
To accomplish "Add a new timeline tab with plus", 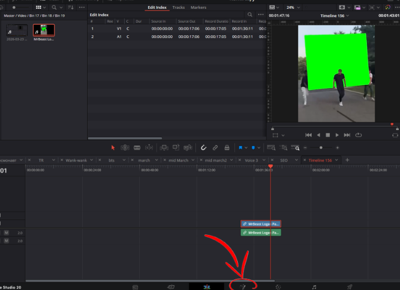I will (347, 160).
